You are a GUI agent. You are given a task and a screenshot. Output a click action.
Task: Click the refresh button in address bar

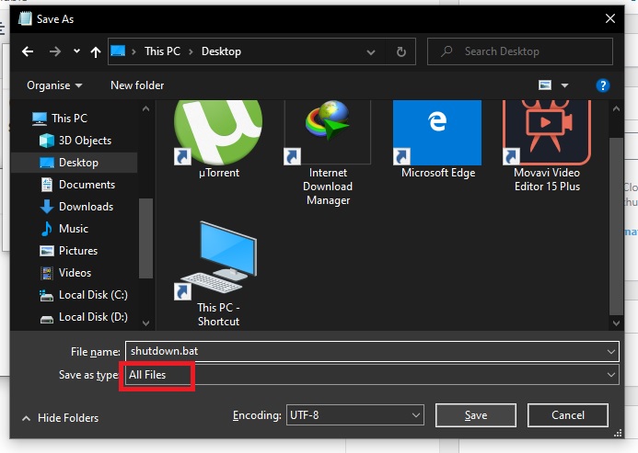click(400, 51)
